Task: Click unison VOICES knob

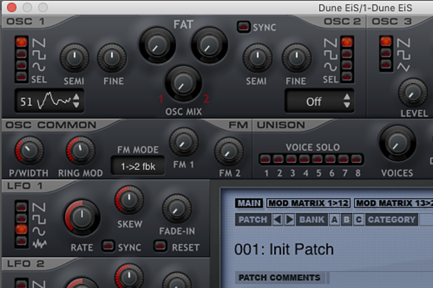Action: [x=397, y=143]
